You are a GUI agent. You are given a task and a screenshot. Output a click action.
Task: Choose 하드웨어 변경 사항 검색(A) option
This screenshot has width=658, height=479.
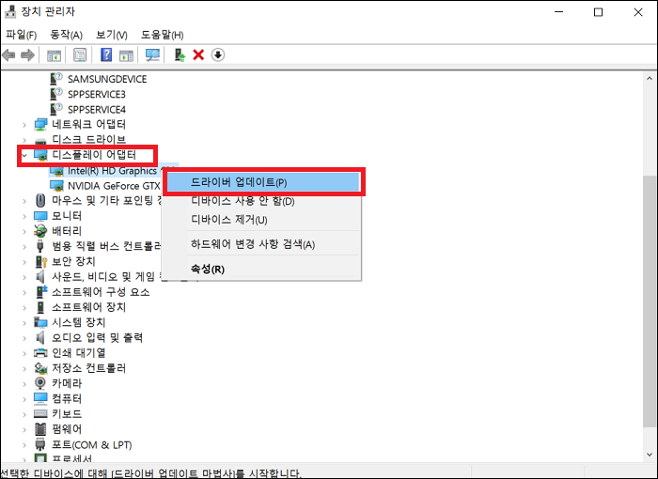[262, 243]
